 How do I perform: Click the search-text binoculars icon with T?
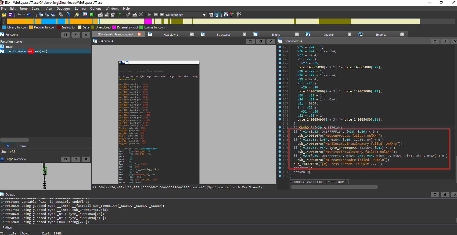(x=47, y=15)
